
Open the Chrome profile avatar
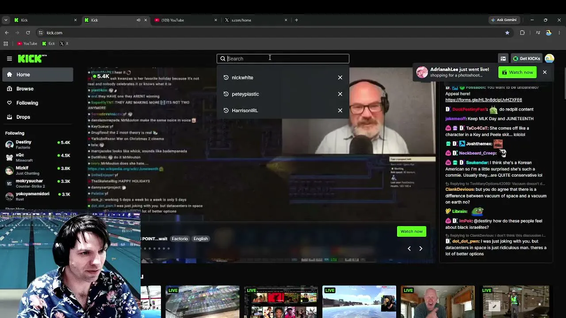(548, 33)
